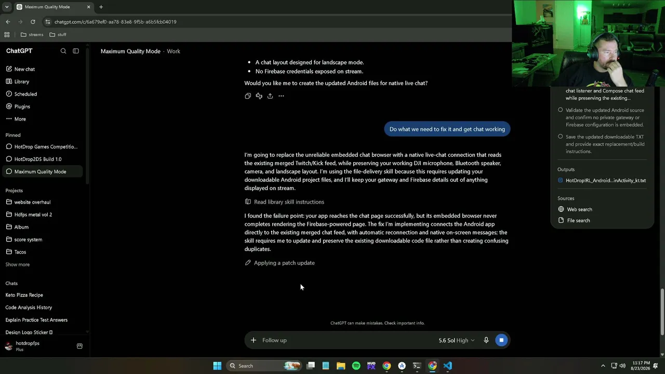Image resolution: width=665 pixels, height=374 pixels.
Task: Open the Web search source
Action: 575,209
